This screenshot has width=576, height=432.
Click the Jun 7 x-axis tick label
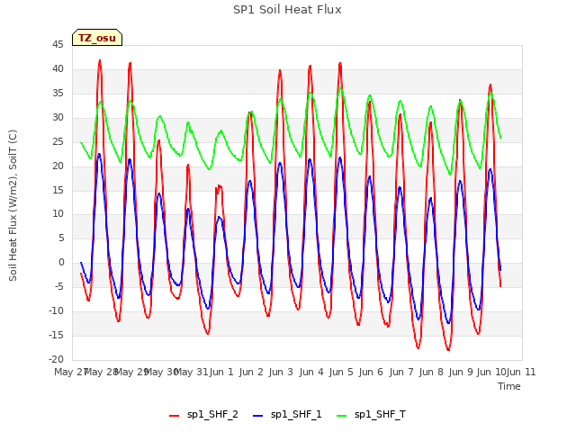coord(401,372)
